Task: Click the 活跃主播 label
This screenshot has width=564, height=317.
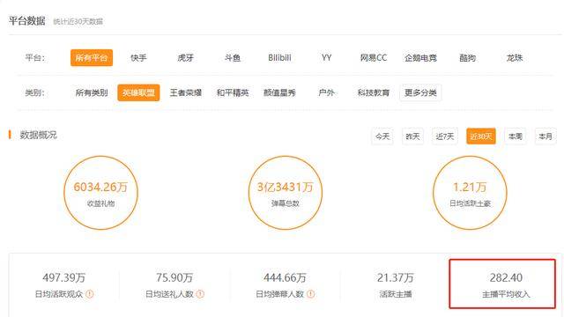Action: point(396,294)
